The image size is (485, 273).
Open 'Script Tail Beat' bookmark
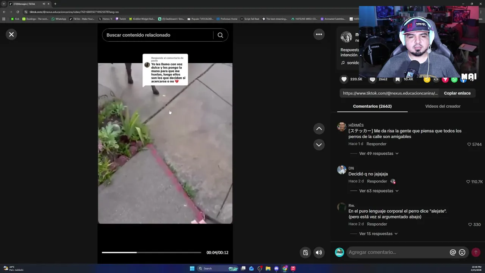click(250, 19)
